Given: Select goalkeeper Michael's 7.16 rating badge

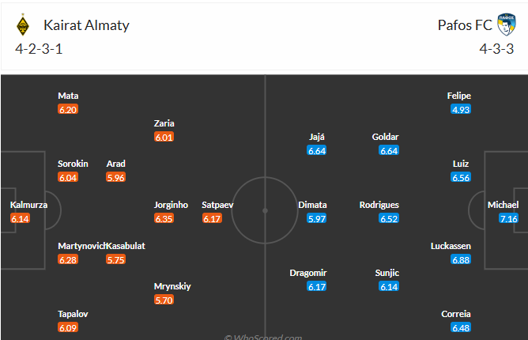Looking at the screenshot, I should pyautogui.click(x=508, y=218).
